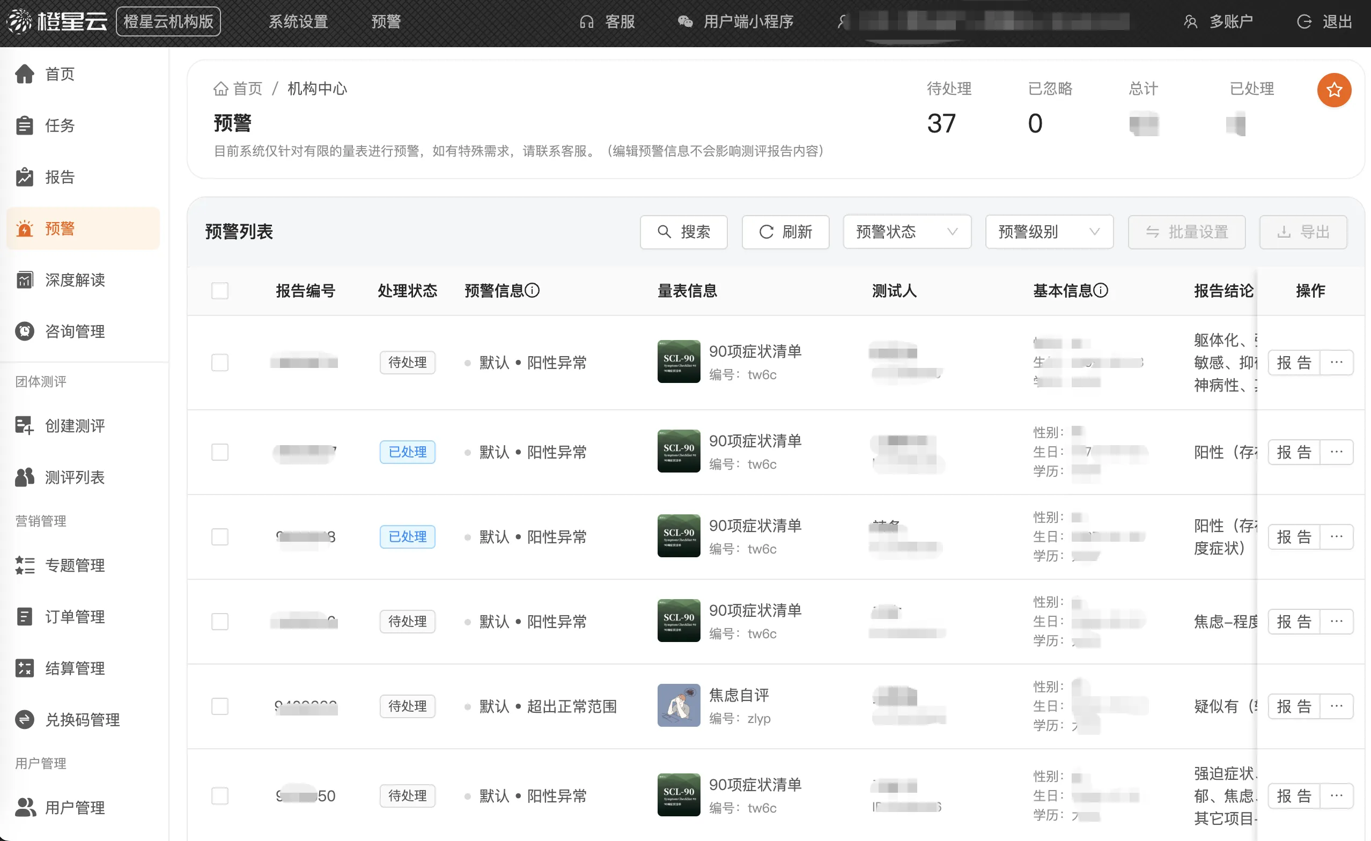The height and width of the screenshot is (841, 1371).
Task: Switch to 系统设置 in the top menu
Action: click(298, 21)
